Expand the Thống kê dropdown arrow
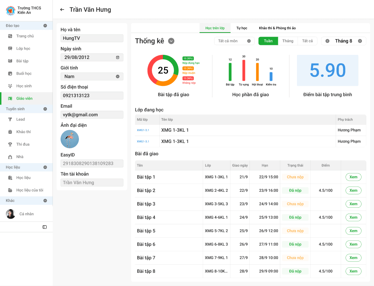The width and height of the screenshot is (374, 286). point(171,41)
